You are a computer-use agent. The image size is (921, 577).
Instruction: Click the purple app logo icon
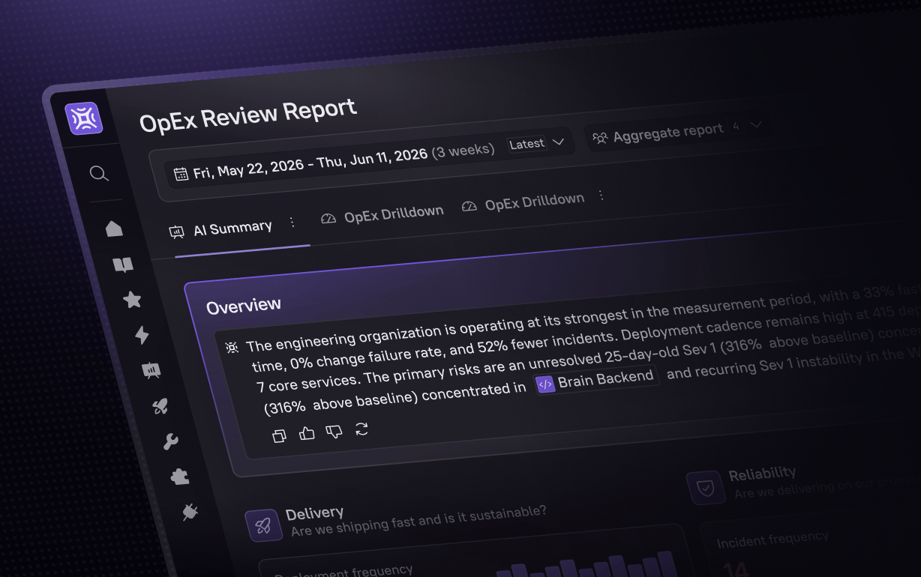pos(83,118)
